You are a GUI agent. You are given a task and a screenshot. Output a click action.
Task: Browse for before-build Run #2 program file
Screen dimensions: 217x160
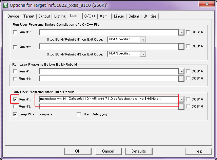click(x=181, y=79)
